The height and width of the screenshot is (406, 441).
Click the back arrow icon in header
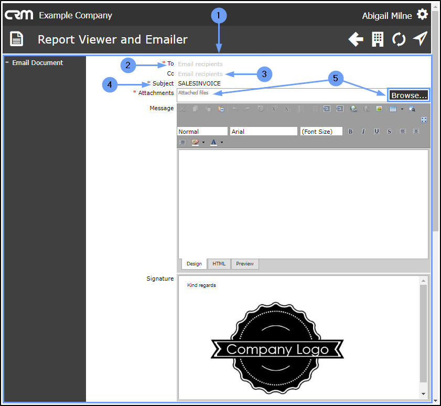coord(356,39)
